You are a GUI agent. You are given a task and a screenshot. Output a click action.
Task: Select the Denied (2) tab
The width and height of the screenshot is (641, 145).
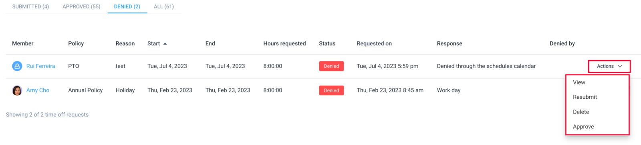[x=127, y=6]
